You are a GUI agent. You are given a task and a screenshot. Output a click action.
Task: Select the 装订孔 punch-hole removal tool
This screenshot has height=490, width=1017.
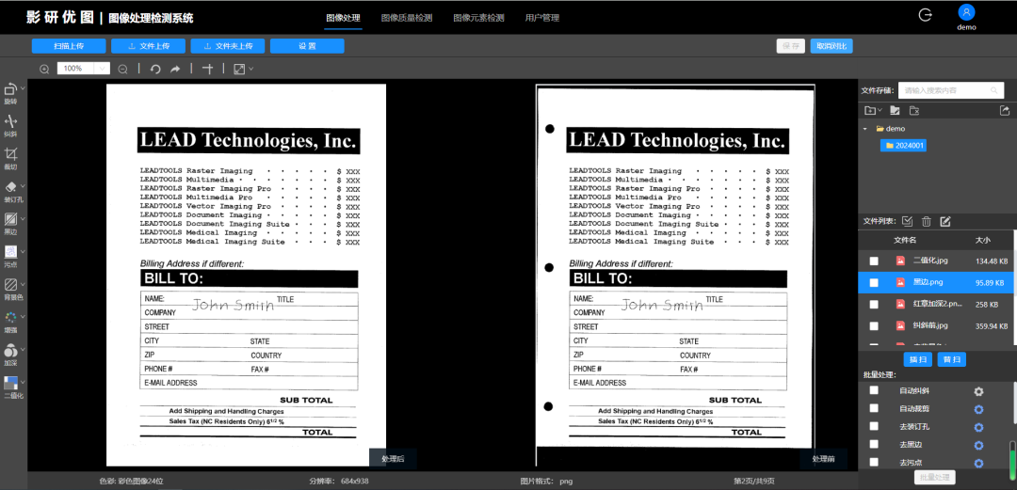coord(10,186)
